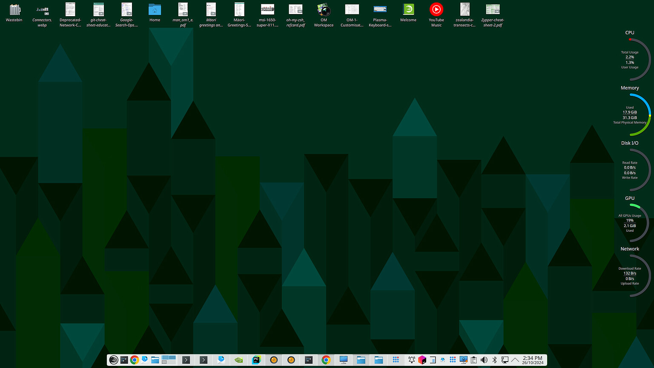The width and height of the screenshot is (654, 368).
Task: Click the 2:34 PM digital clock
Action: [x=533, y=360]
